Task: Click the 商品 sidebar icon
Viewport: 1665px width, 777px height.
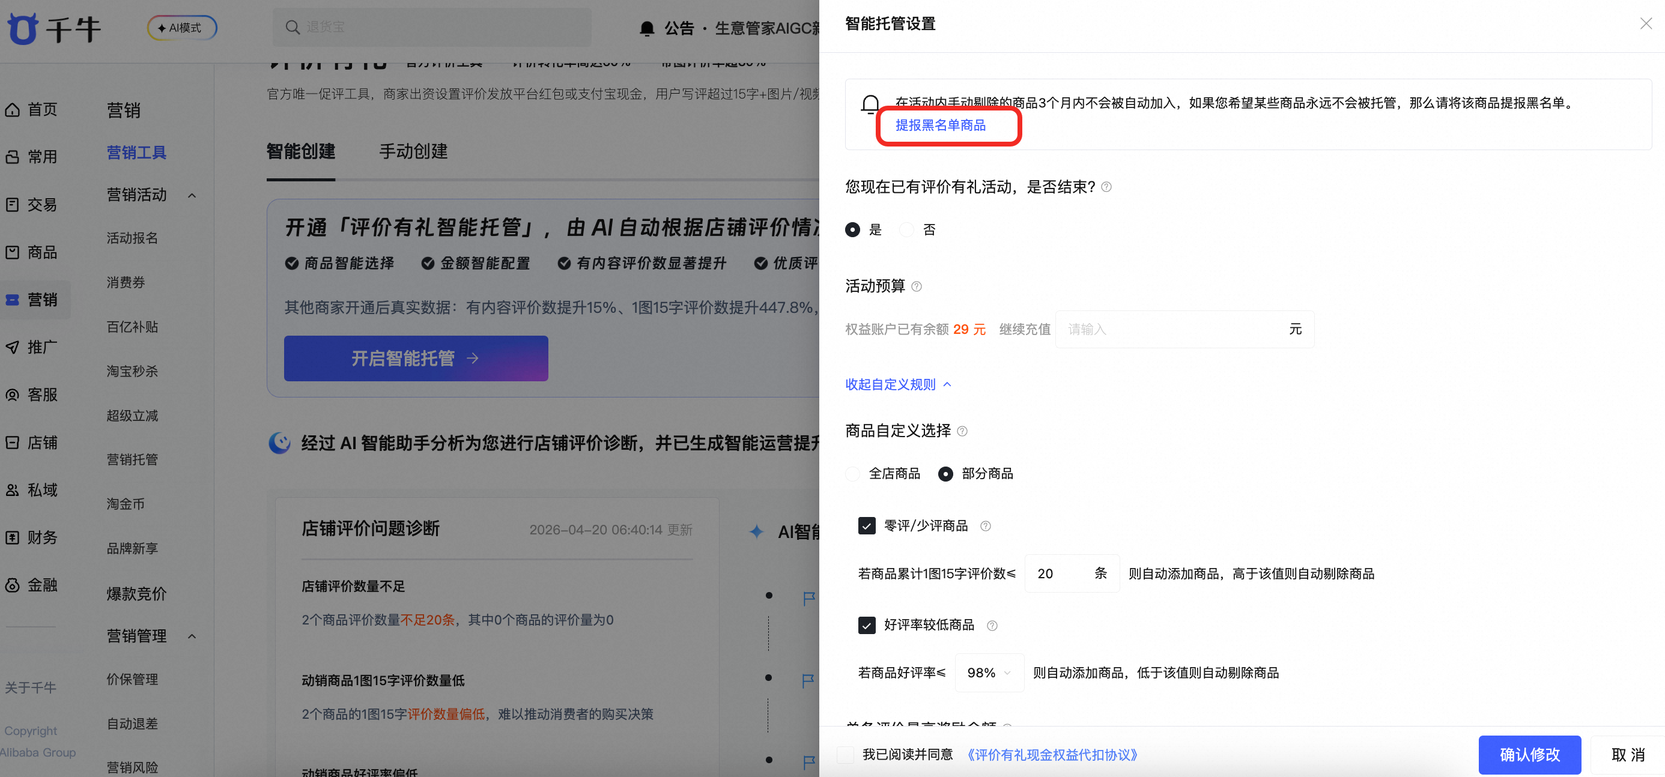Action: point(12,252)
